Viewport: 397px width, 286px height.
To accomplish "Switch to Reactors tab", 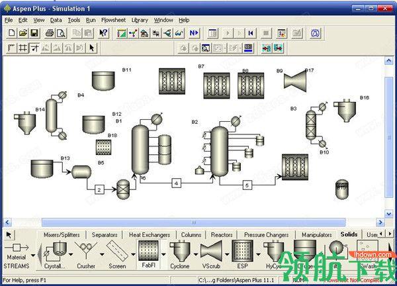I will point(222,235).
